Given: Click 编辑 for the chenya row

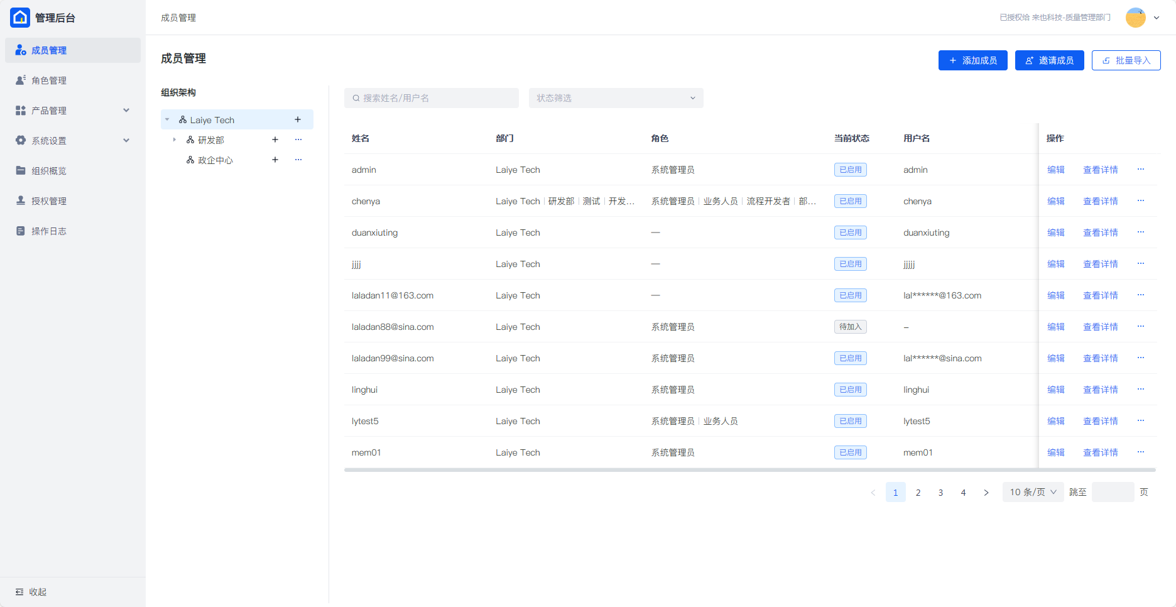Looking at the screenshot, I should 1056,201.
